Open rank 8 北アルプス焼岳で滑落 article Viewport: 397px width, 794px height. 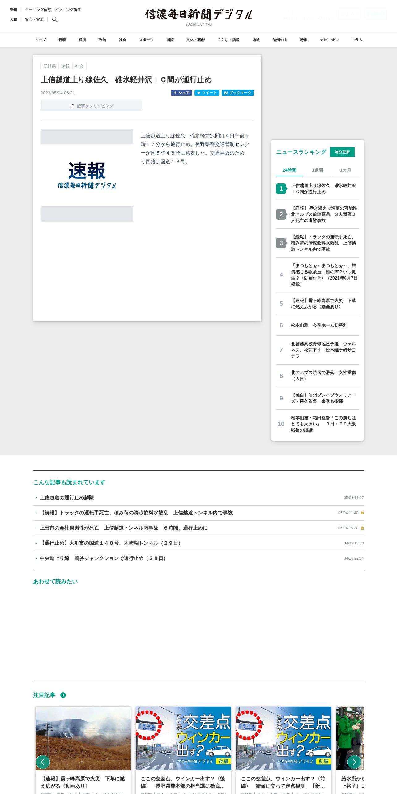[318, 376]
